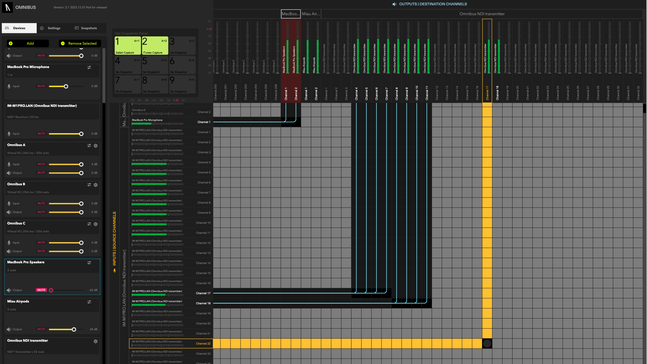Open gear settings for Omnibus A

(96, 146)
